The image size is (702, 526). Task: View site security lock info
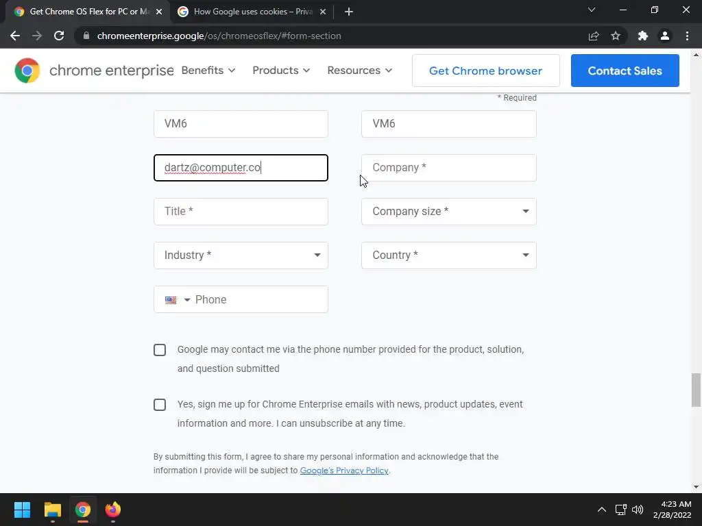click(86, 36)
